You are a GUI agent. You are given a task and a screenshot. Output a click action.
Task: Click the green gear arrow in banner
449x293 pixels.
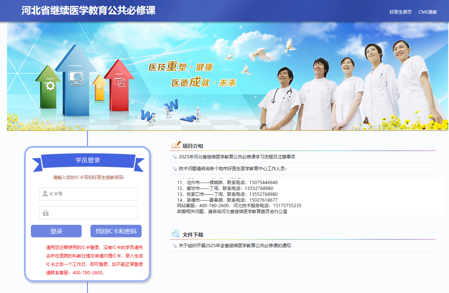pos(48,85)
